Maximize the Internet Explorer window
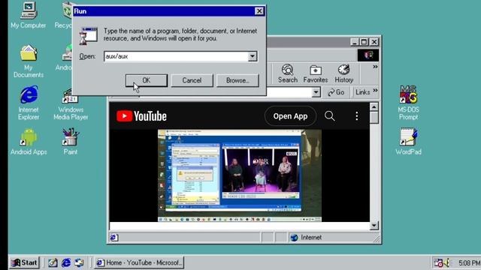The height and width of the screenshot is (270, 481). click(x=364, y=42)
